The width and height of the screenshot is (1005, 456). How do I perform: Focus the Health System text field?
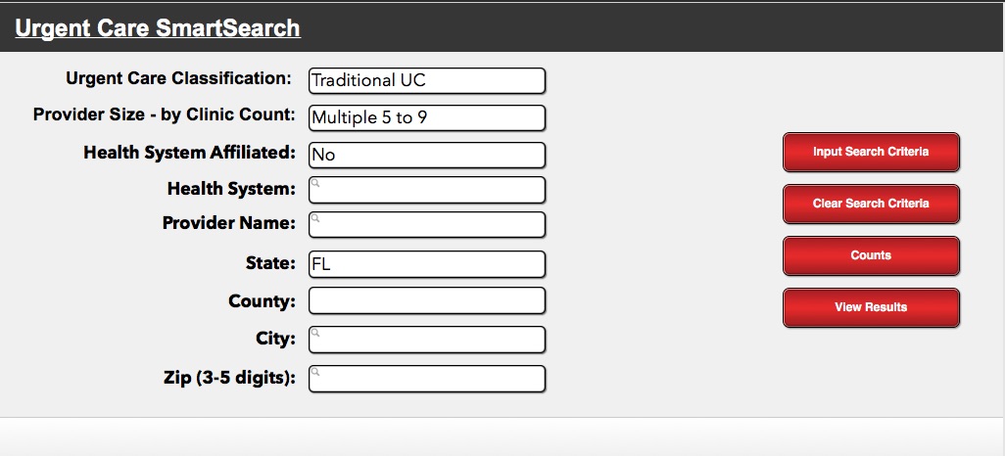[x=427, y=190]
